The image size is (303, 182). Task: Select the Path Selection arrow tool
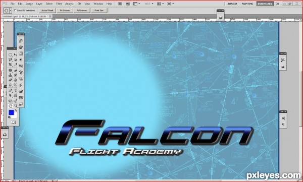10,95
